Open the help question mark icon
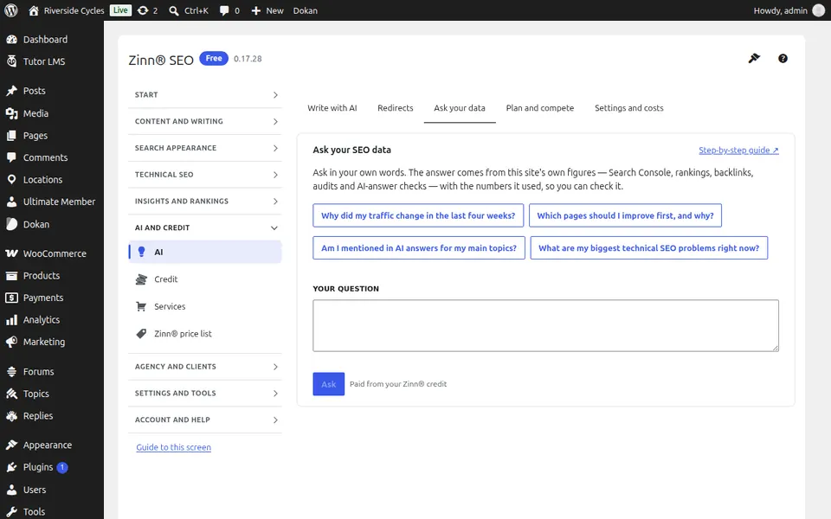 coord(783,58)
